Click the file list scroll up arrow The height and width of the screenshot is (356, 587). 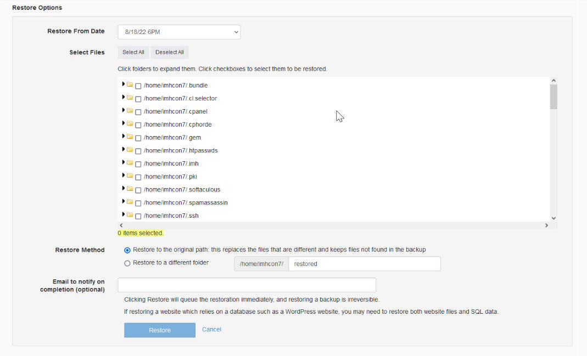click(554, 81)
